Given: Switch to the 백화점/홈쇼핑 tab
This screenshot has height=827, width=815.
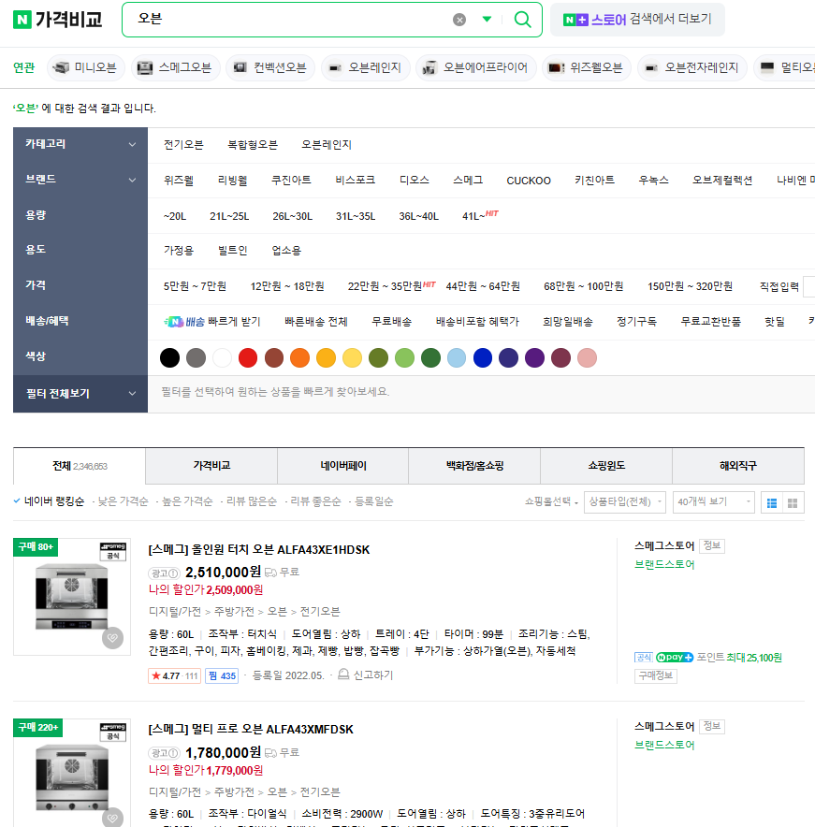Looking at the screenshot, I should tap(474, 466).
